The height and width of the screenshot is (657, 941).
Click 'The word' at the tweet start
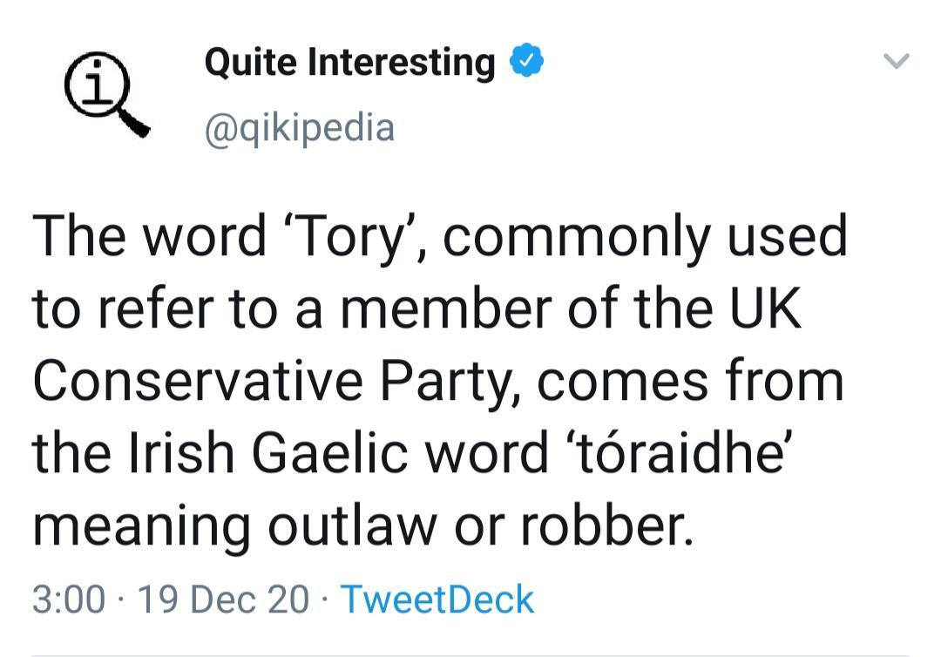pyautogui.click(x=148, y=237)
